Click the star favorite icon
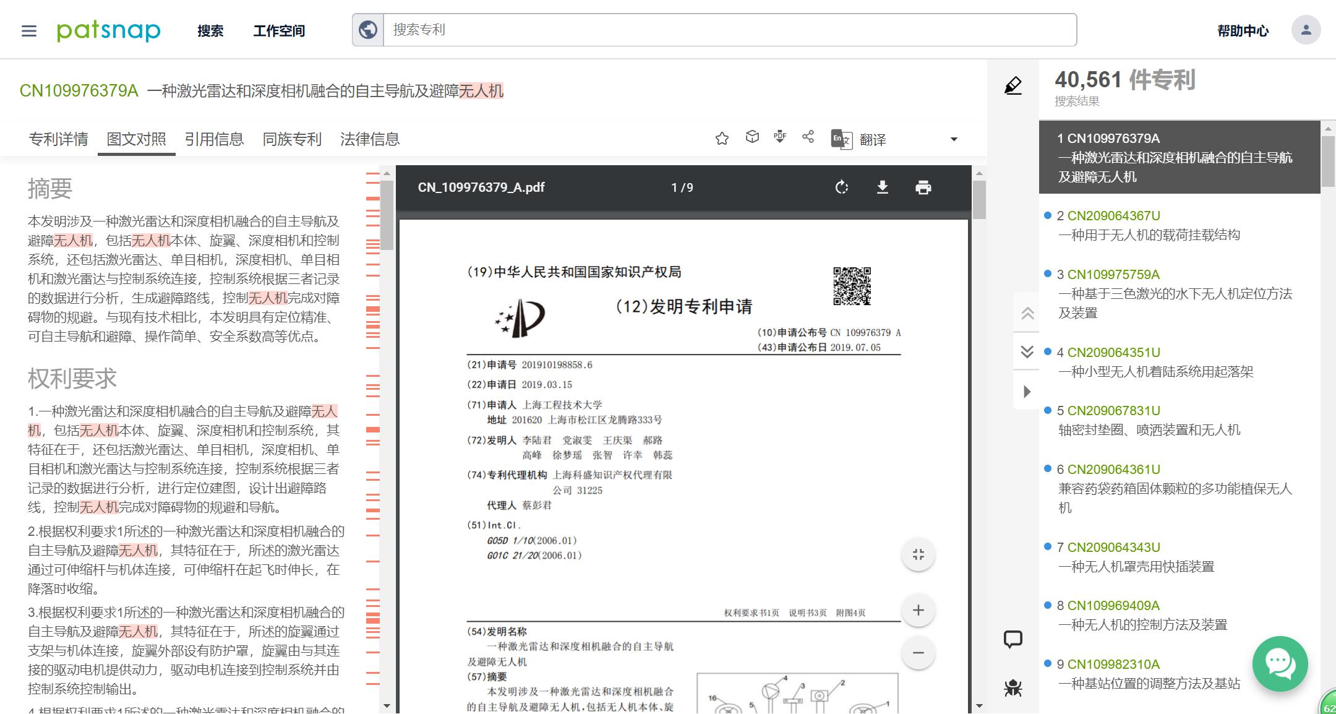The width and height of the screenshot is (1336, 714). pos(722,139)
